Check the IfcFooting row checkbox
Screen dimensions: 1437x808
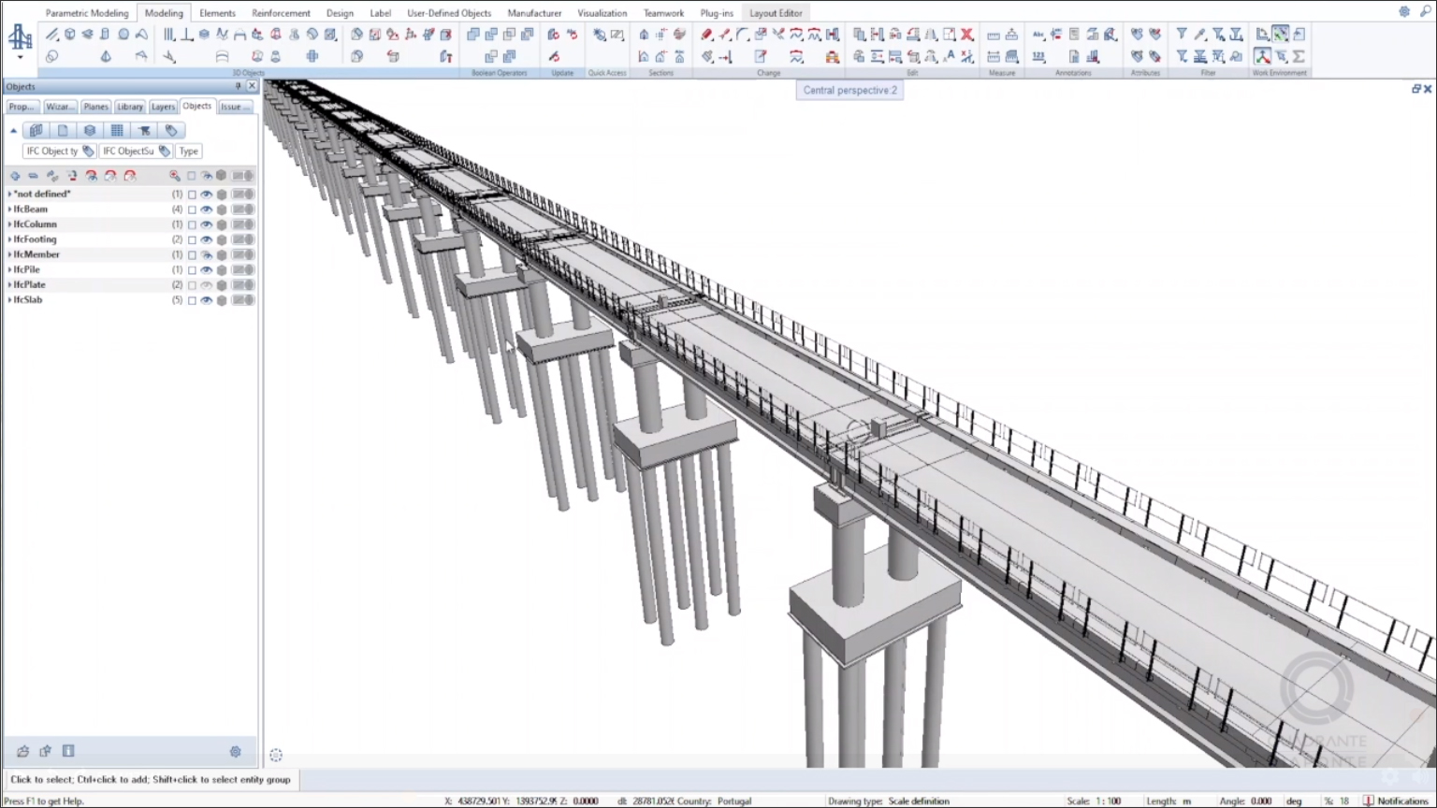(x=192, y=239)
